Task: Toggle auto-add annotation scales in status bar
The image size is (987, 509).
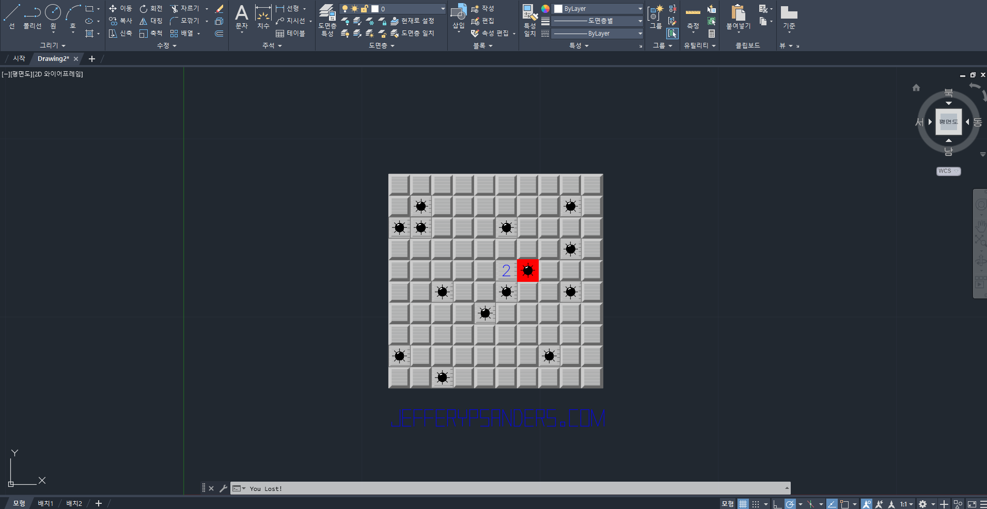Action: click(879, 504)
